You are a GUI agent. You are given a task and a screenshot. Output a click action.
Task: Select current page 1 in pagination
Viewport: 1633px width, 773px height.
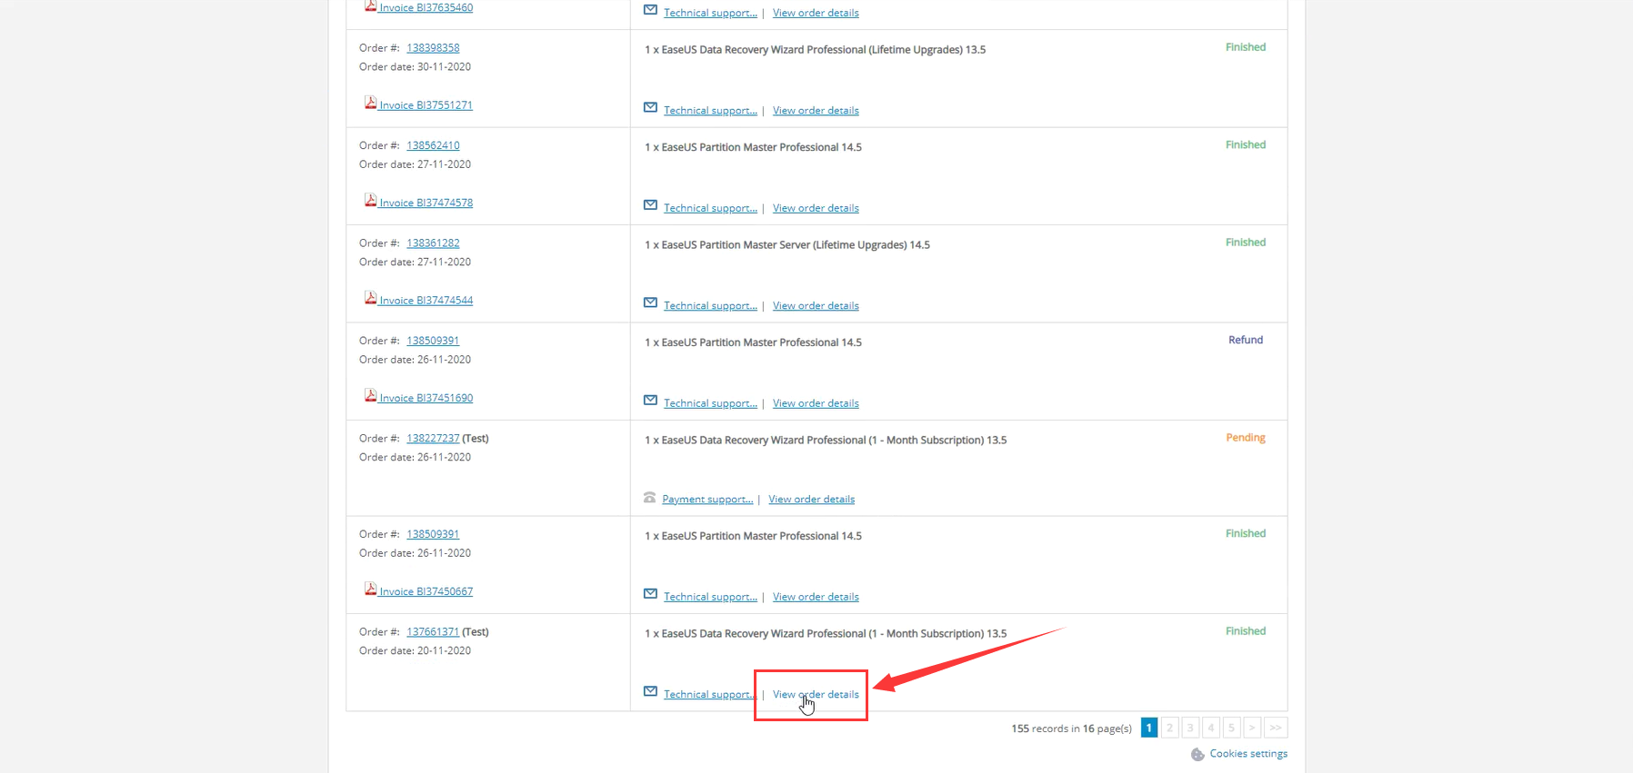[1148, 728]
